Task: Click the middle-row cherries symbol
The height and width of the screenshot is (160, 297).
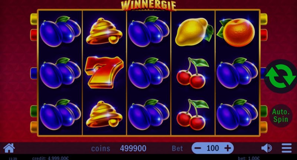Action: point(193,73)
